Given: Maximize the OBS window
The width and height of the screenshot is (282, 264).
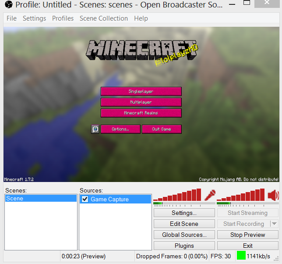Looking at the screenshot, I should 247,3.
